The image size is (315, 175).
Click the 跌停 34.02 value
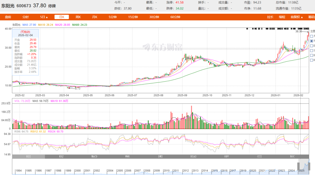(179, 8)
